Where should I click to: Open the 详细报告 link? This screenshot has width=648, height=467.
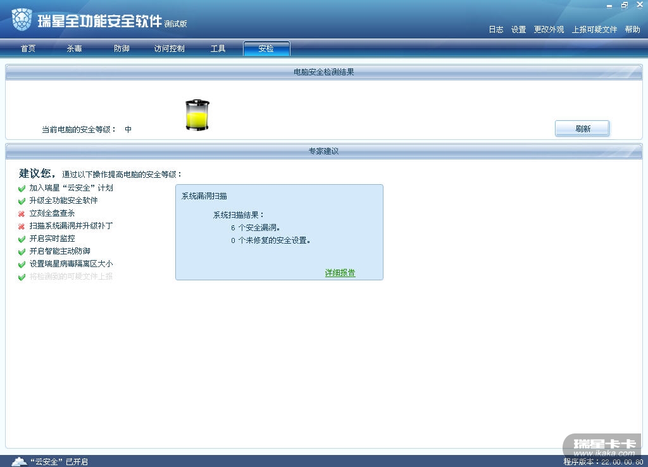[x=340, y=272]
